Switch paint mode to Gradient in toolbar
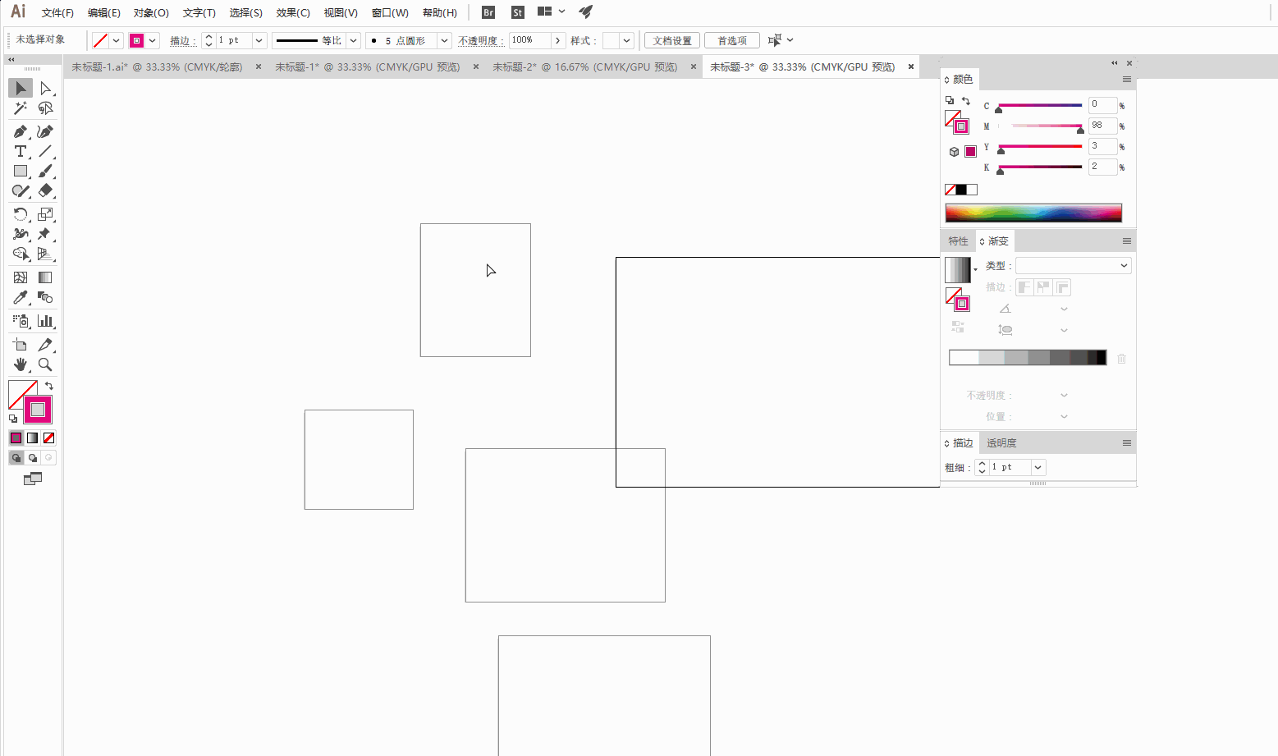This screenshot has width=1278, height=756. click(x=32, y=438)
